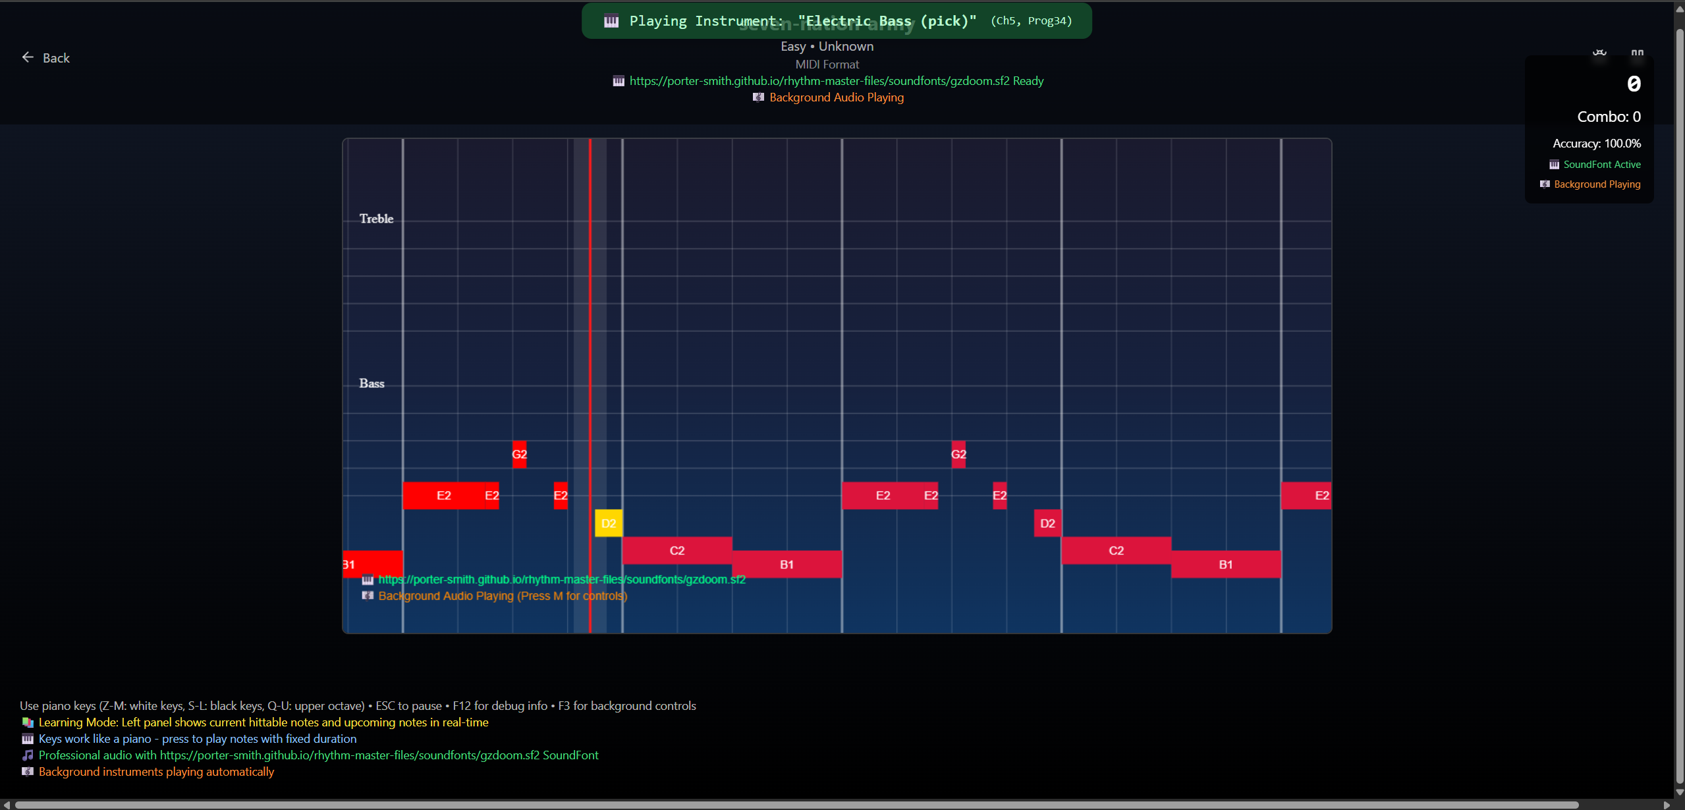
Task: Click music note icon beside Professional audio line
Action: (x=28, y=755)
